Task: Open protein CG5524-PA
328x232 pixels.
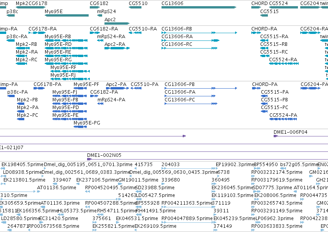Action: [x=283, y=115]
